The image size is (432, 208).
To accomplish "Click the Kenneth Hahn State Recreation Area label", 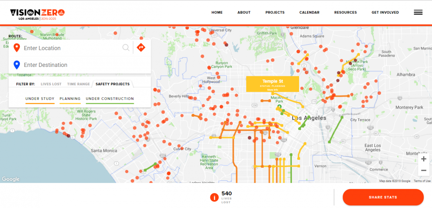I will pyautogui.click(x=209, y=162).
